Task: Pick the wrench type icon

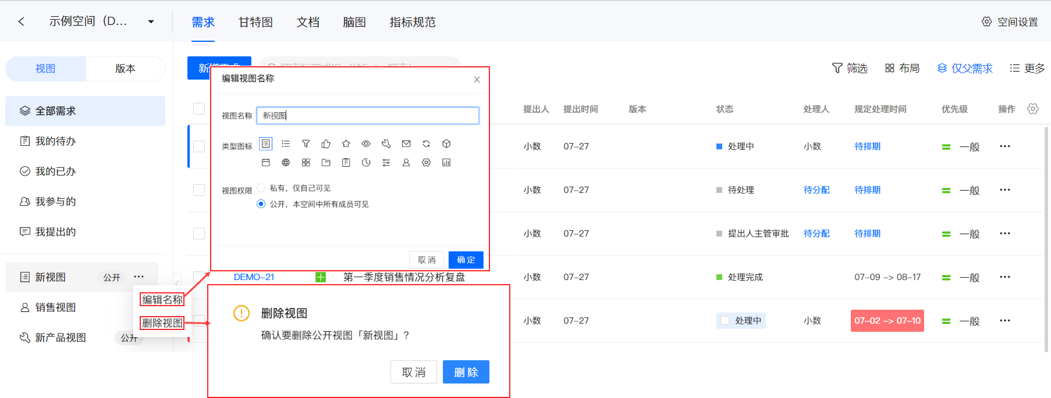Action: pyautogui.click(x=386, y=144)
